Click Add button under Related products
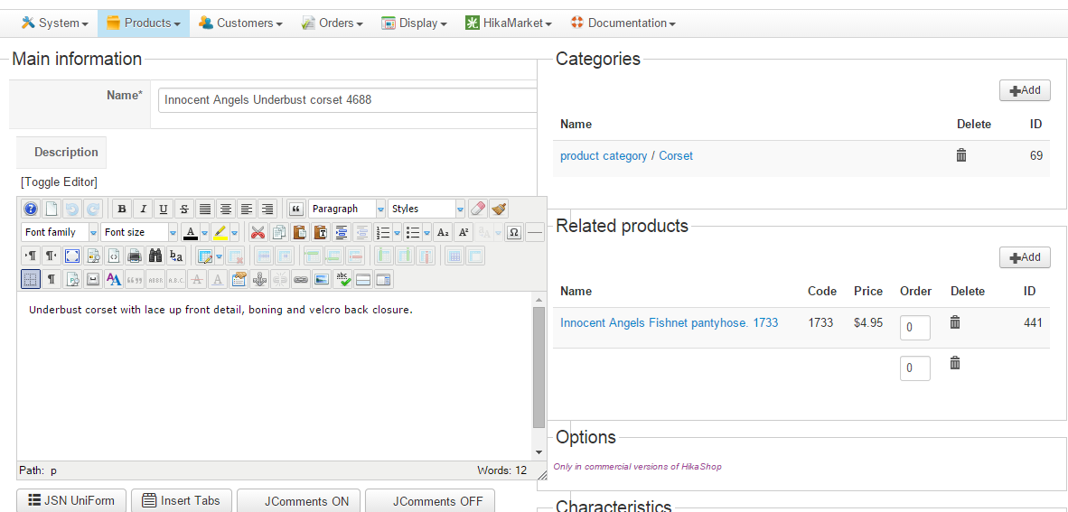This screenshot has width=1068, height=512. tap(1025, 257)
